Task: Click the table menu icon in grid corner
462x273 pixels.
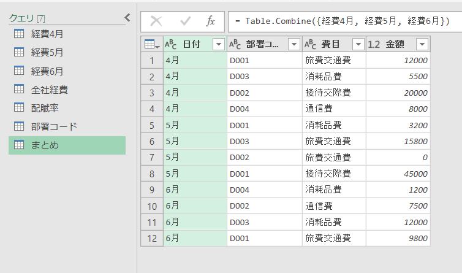Action: click(x=151, y=44)
